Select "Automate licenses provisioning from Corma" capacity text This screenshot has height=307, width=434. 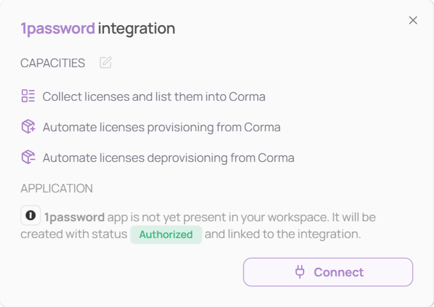click(x=161, y=127)
